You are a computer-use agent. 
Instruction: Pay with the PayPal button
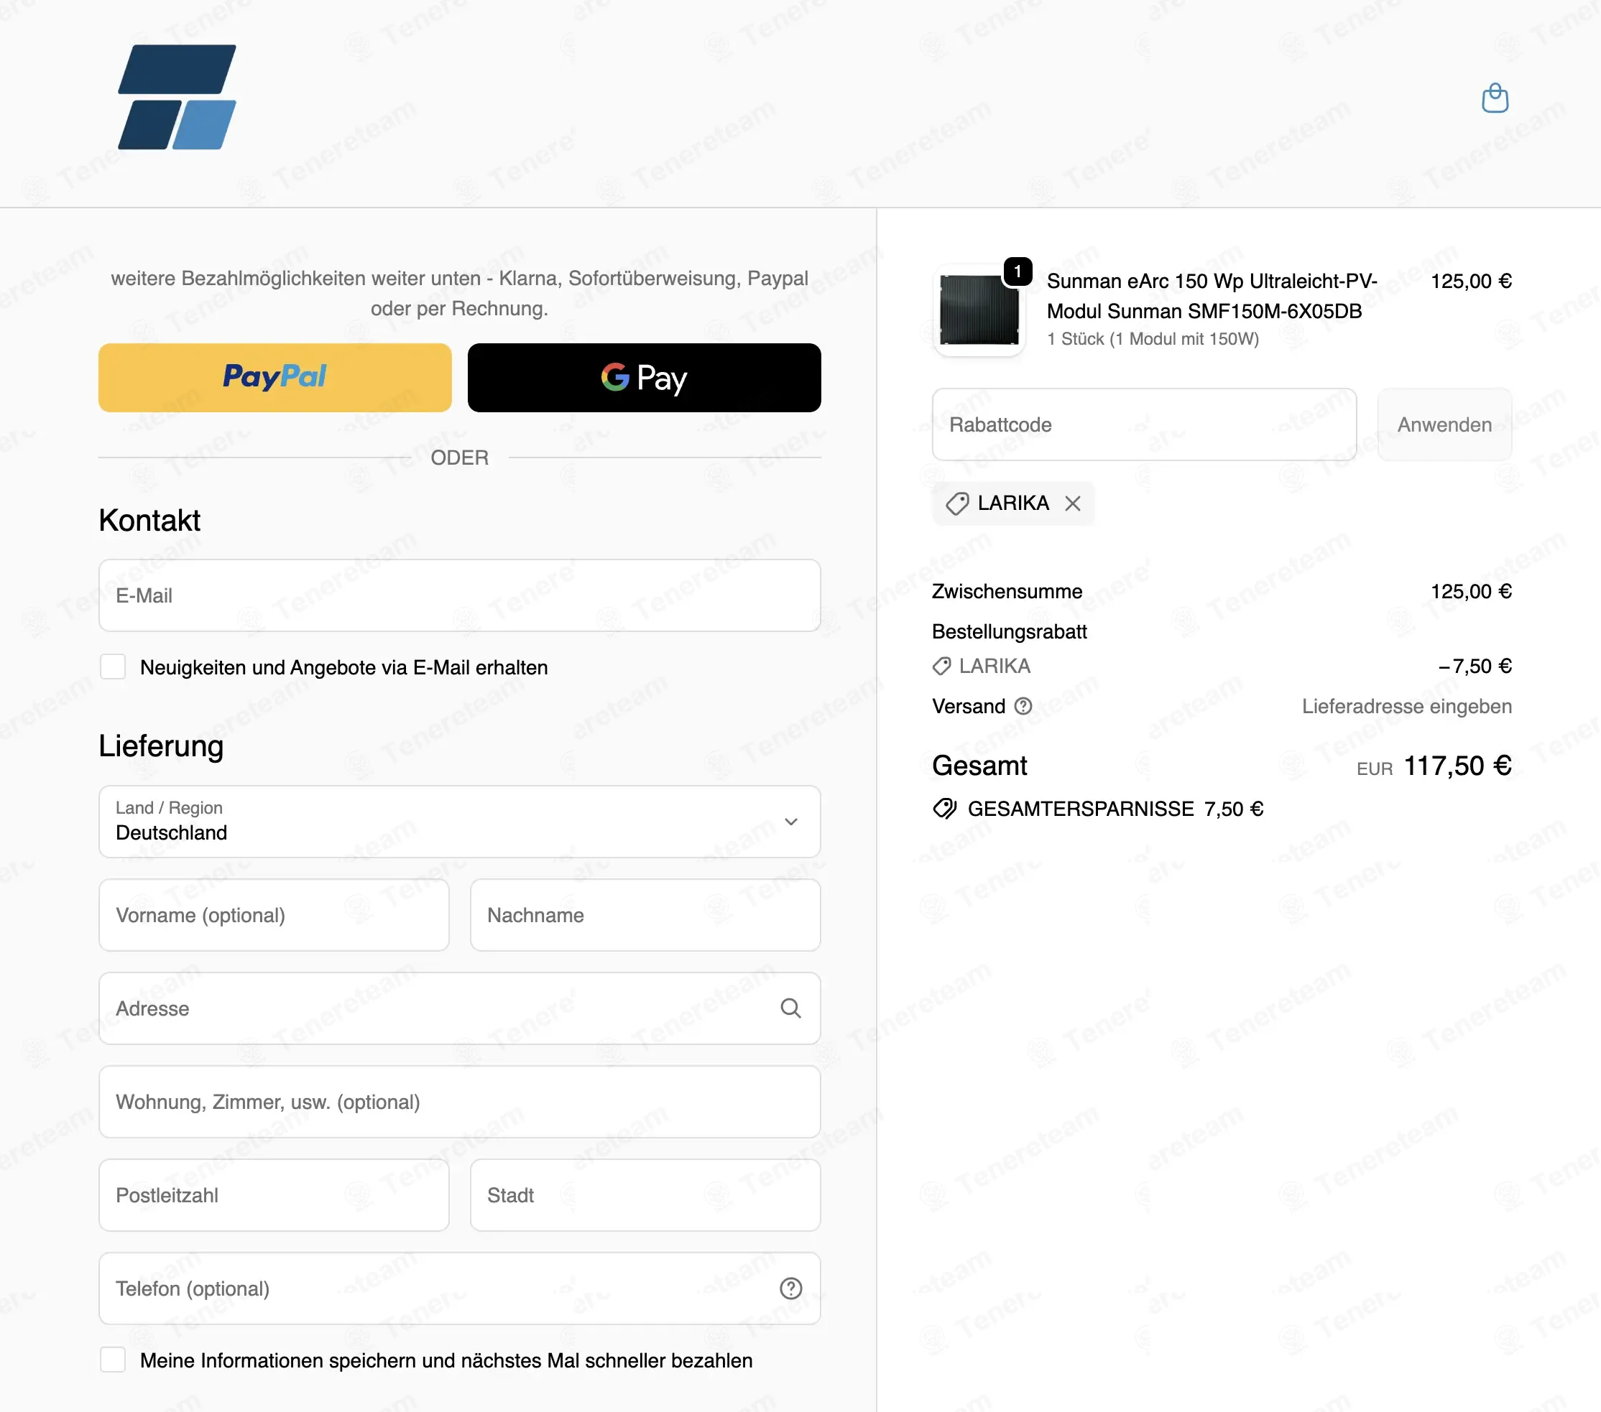[275, 378]
